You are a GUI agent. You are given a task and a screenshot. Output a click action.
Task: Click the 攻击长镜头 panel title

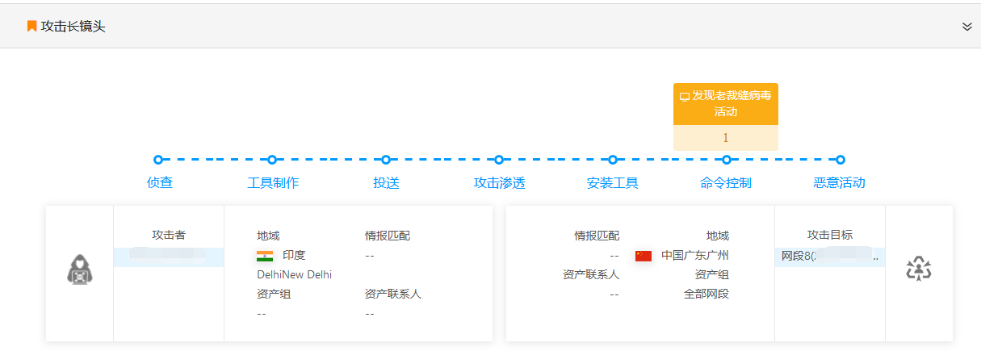click(x=73, y=27)
